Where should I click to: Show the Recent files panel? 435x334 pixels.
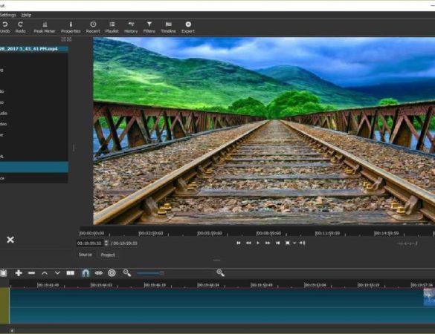tap(93, 27)
